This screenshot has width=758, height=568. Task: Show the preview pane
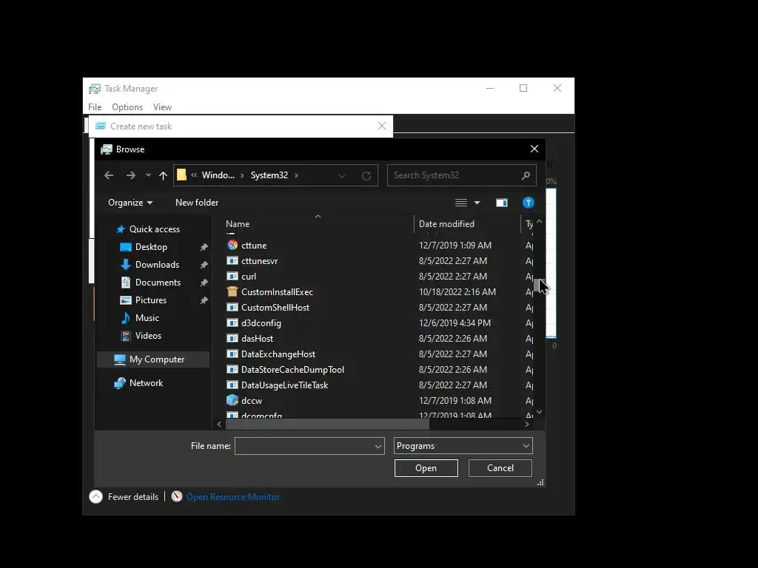(502, 203)
